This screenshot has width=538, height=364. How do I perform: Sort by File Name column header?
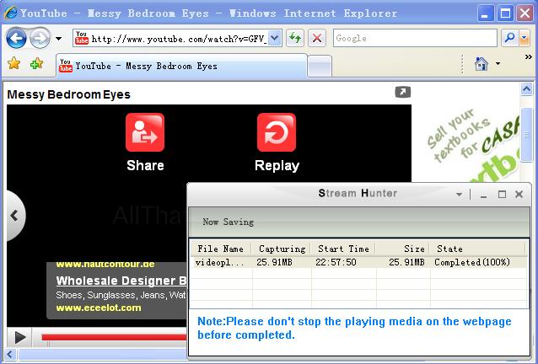coord(221,249)
